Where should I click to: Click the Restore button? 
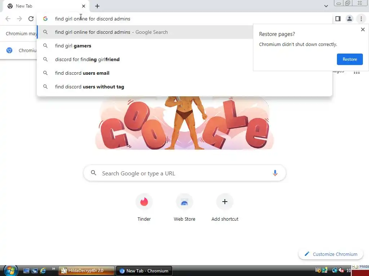click(350, 59)
